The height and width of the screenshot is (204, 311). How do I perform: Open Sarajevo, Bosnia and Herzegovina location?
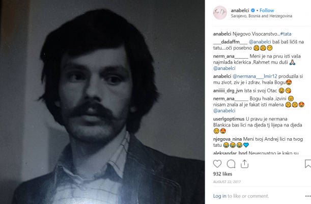coord(262,16)
